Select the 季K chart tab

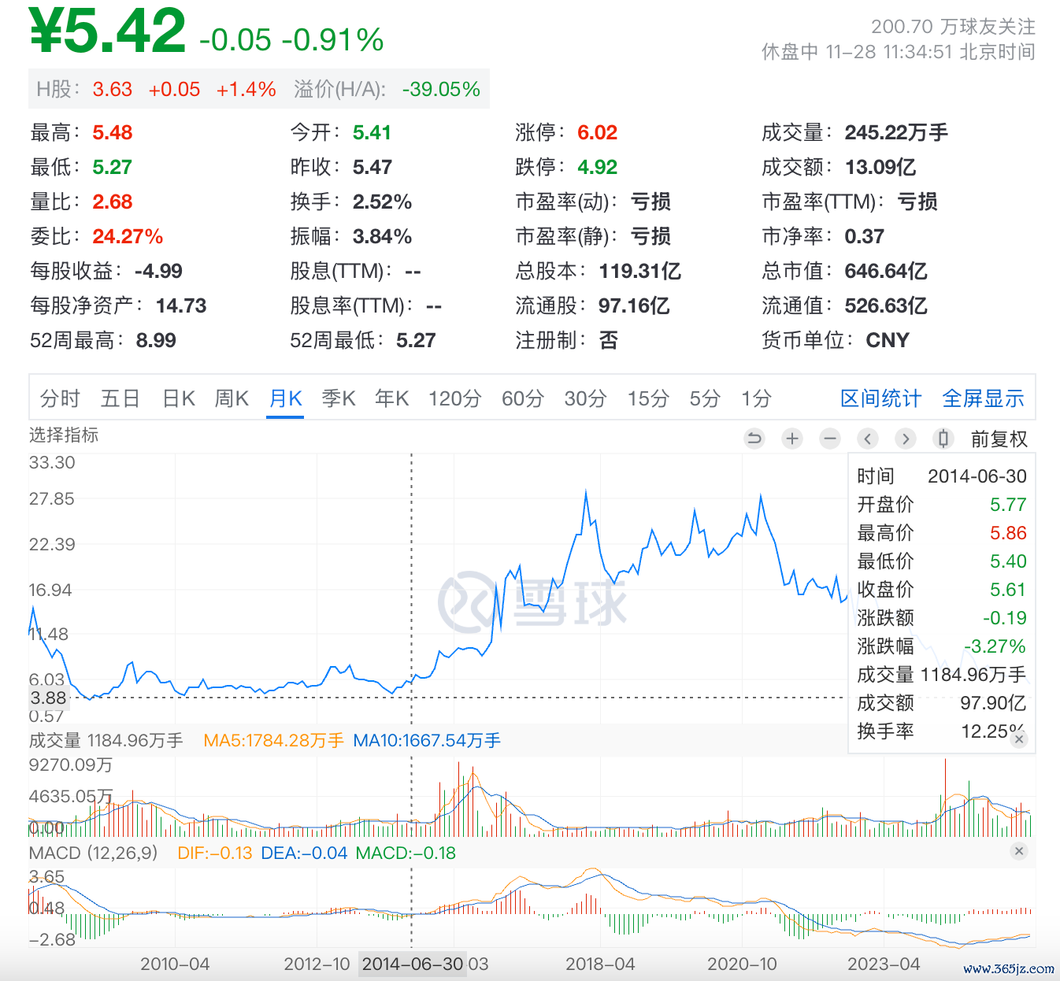coord(339,399)
